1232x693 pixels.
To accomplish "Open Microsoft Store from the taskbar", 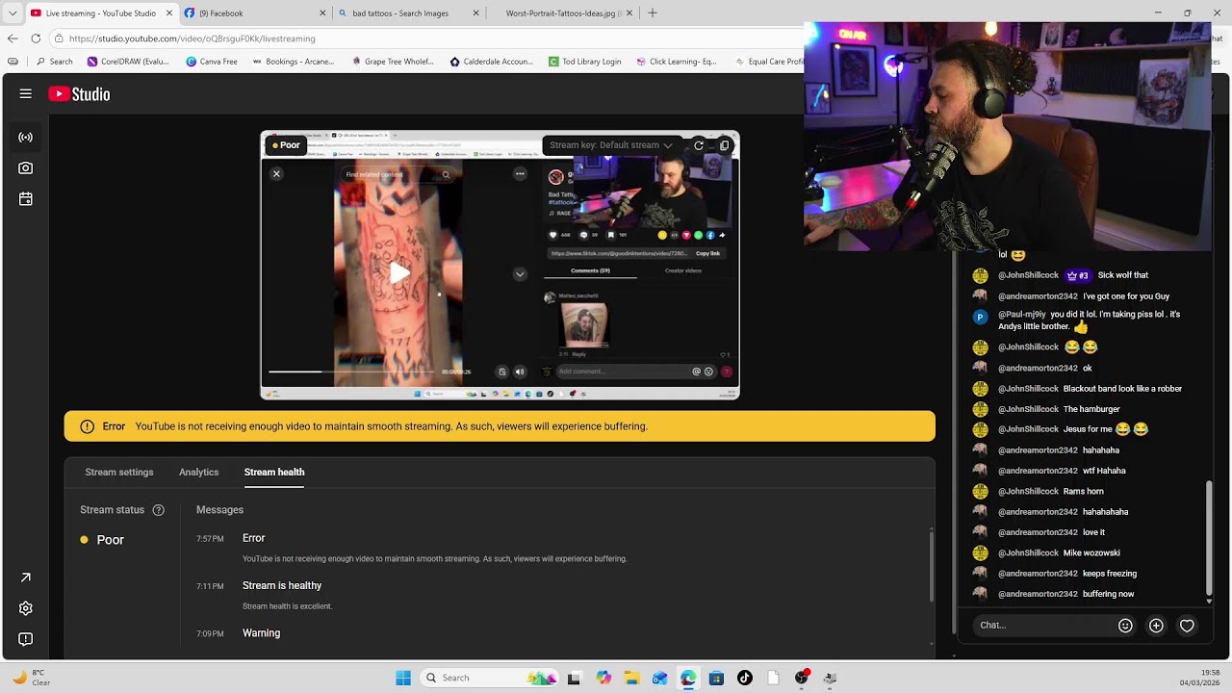I will 716,678.
